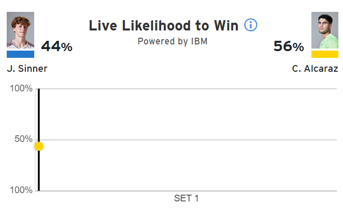Click the J. Sinner name label

pos(27,69)
